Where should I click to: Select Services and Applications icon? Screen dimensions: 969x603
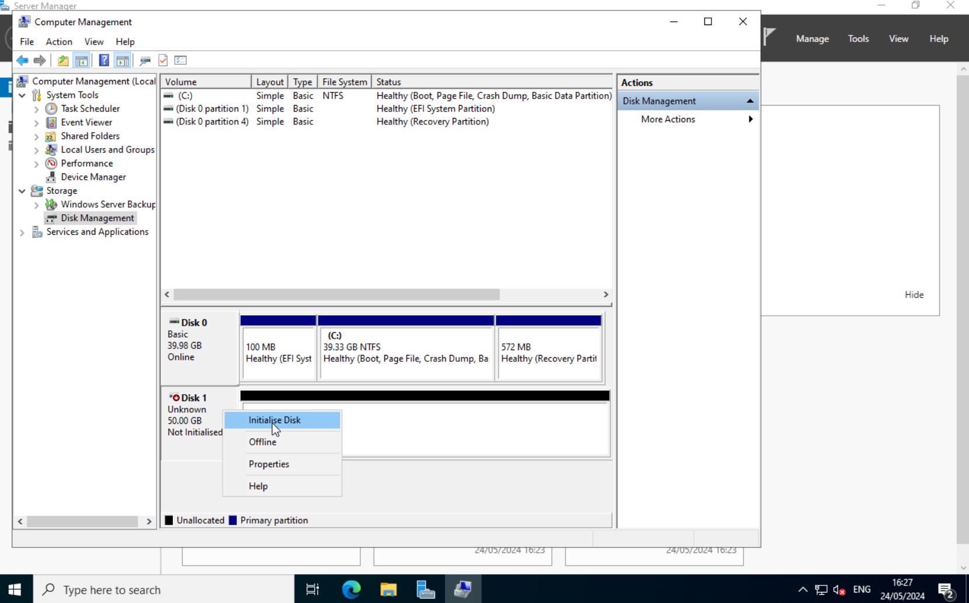coord(37,232)
